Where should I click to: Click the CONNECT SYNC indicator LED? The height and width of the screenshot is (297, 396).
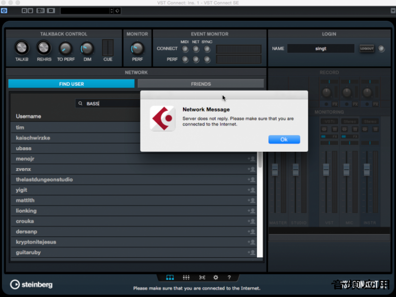207,49
